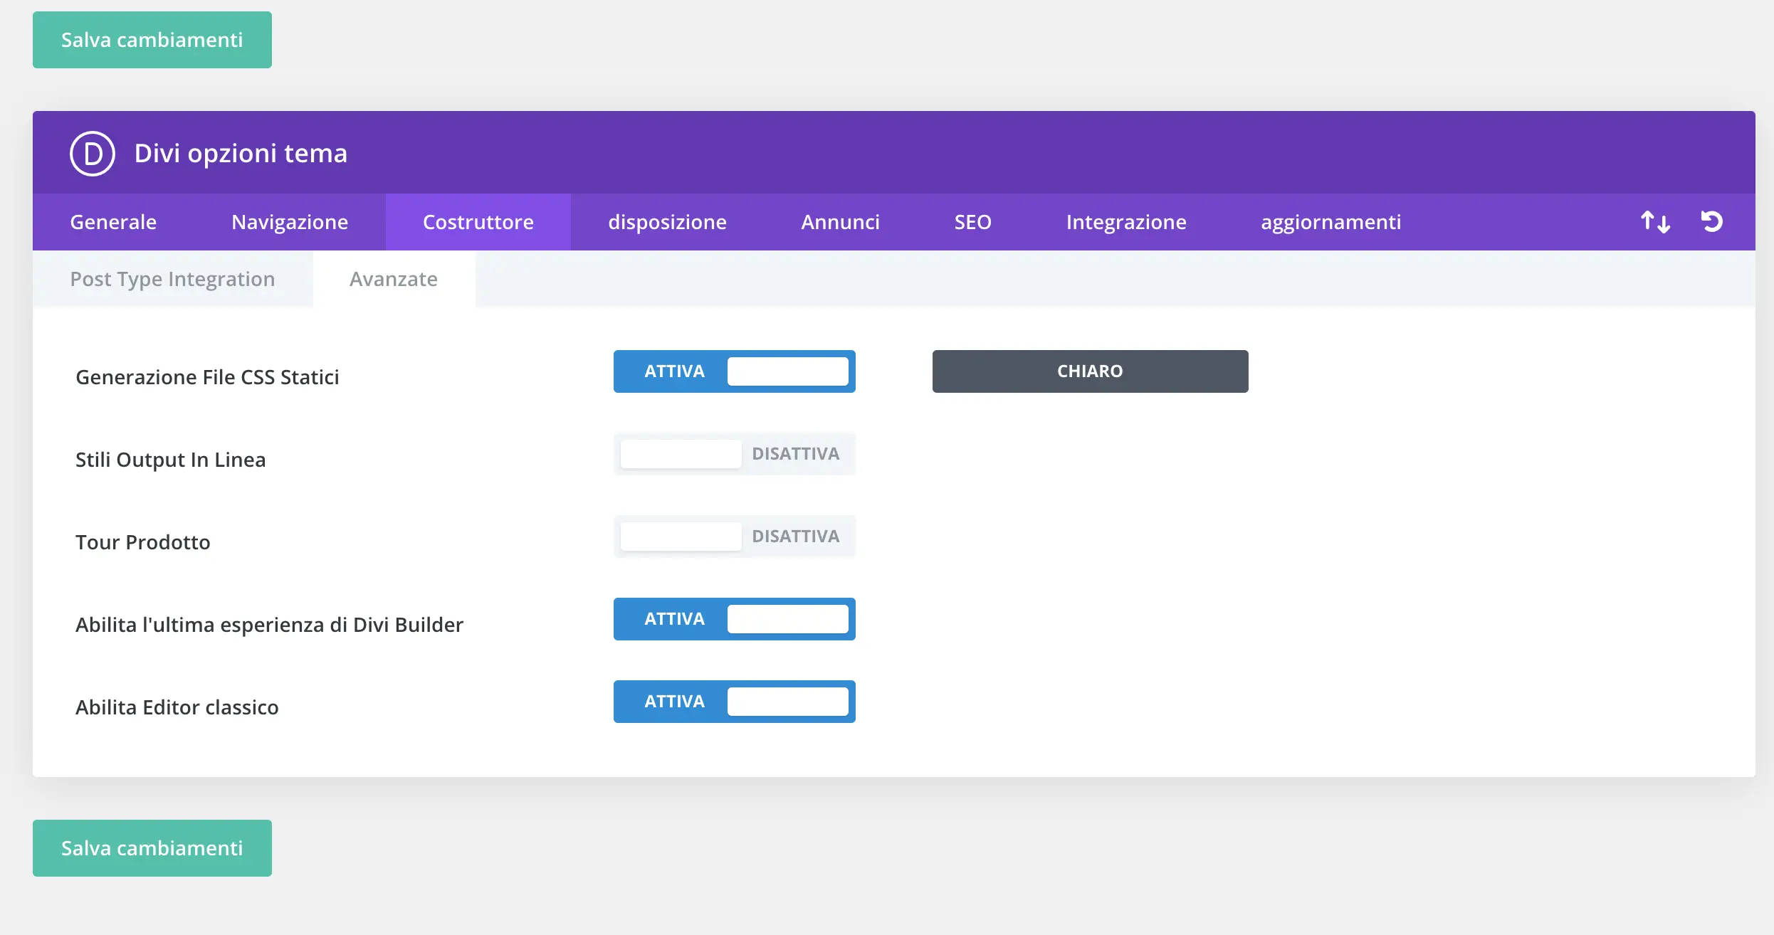
Task: Click the reset defaults icon
Action: (x=1712, y=222)
